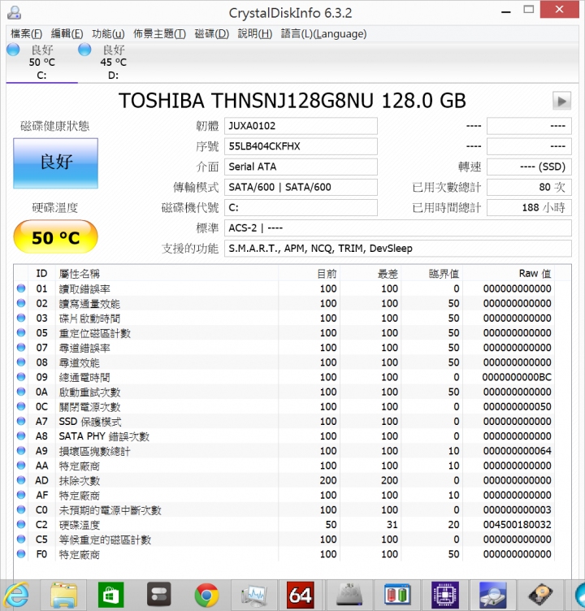This screenshot has width=585, height=611.
Task: Open the 磁碟(D) menu
Action: 211,34
